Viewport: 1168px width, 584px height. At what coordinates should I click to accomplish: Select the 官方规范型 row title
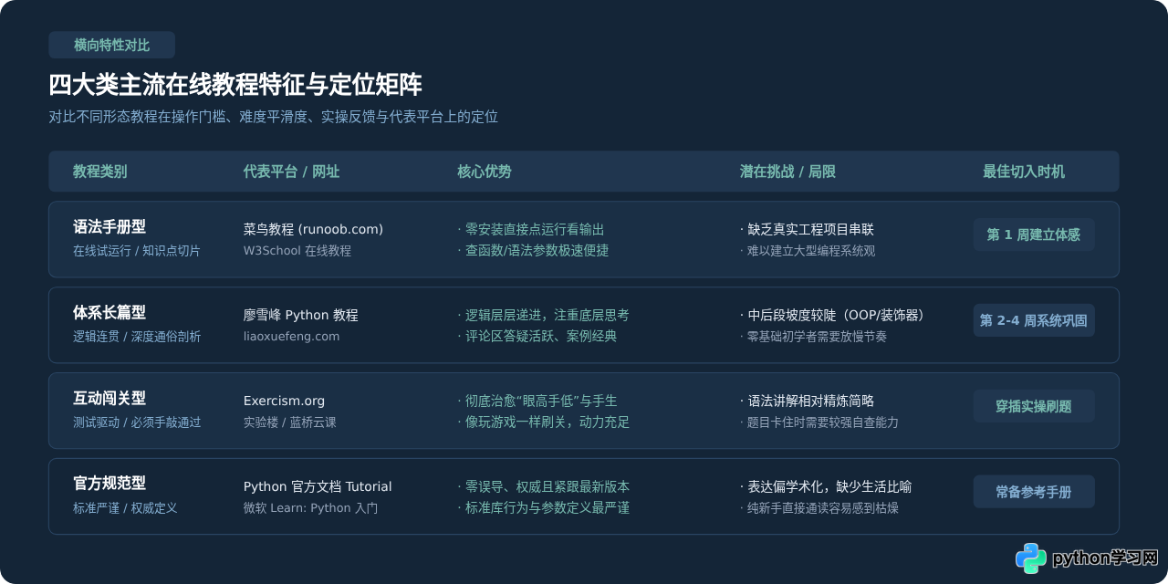(109, 484)
